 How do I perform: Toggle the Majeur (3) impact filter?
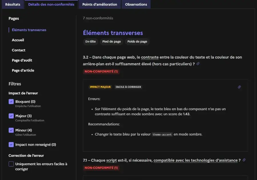[11, 116]
